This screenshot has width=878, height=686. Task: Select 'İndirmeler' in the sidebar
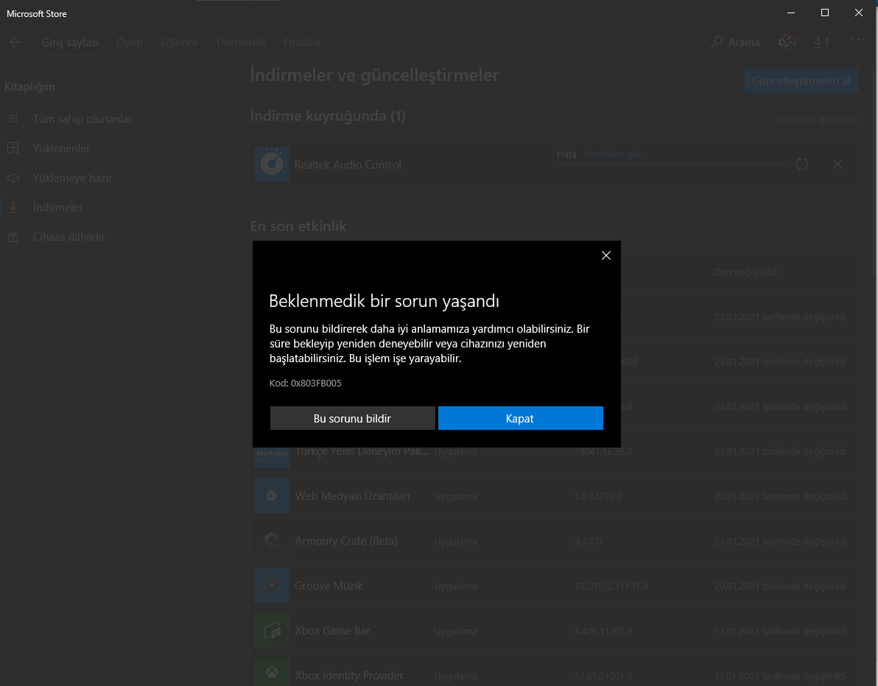tap(57, 208)
